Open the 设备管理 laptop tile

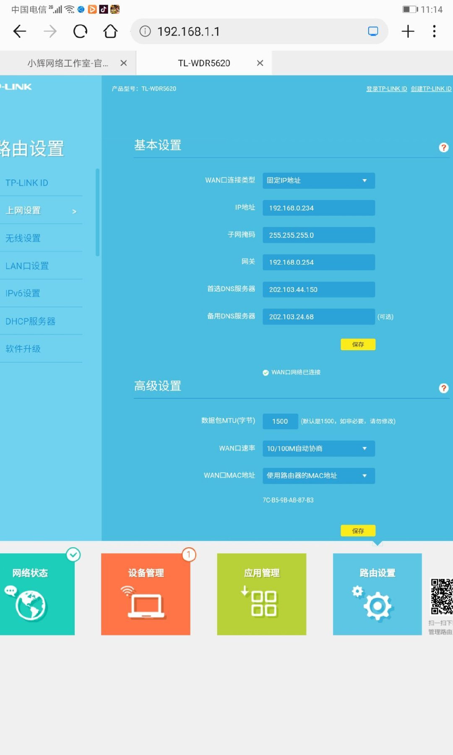pos(146,594)
